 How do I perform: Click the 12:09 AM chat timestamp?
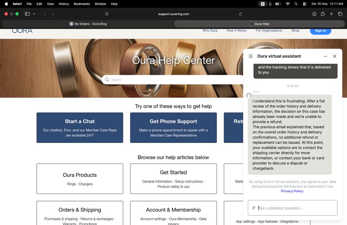(x=293, y=86)
